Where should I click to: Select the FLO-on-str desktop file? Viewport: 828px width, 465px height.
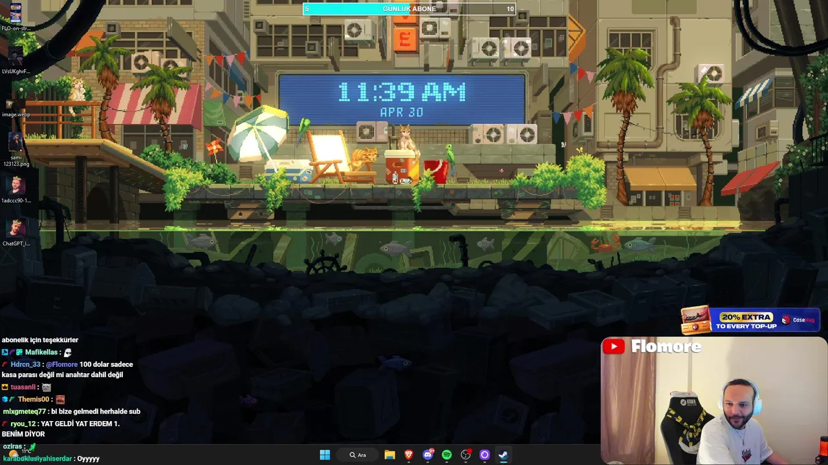(16, 17)
